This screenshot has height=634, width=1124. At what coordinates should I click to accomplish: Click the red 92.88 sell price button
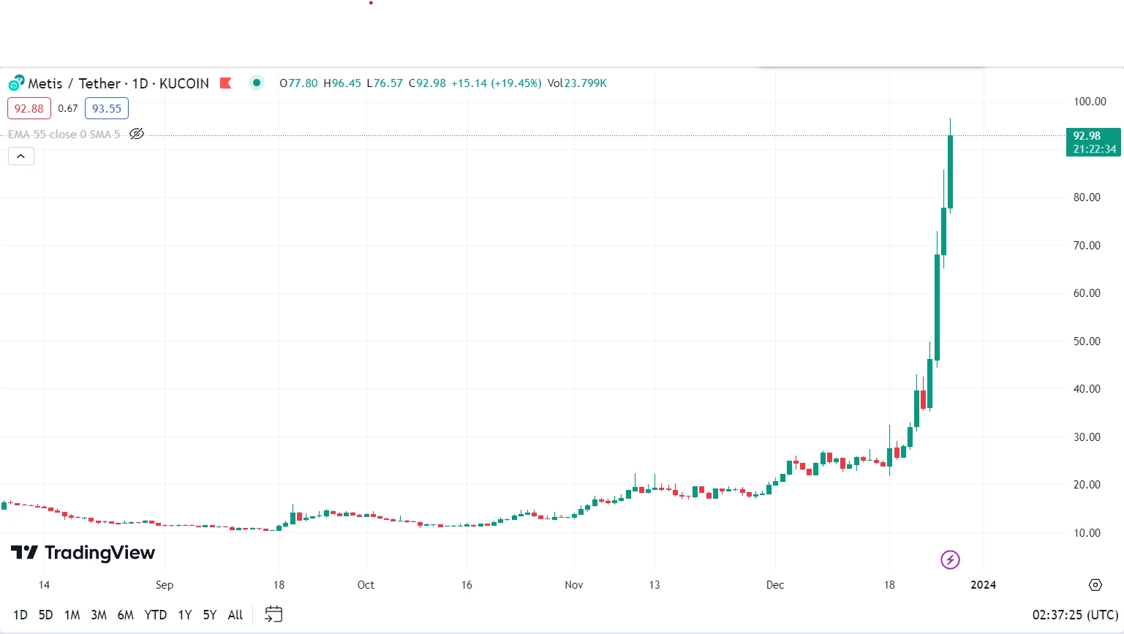pyautogui.click(x=29, y=108)
